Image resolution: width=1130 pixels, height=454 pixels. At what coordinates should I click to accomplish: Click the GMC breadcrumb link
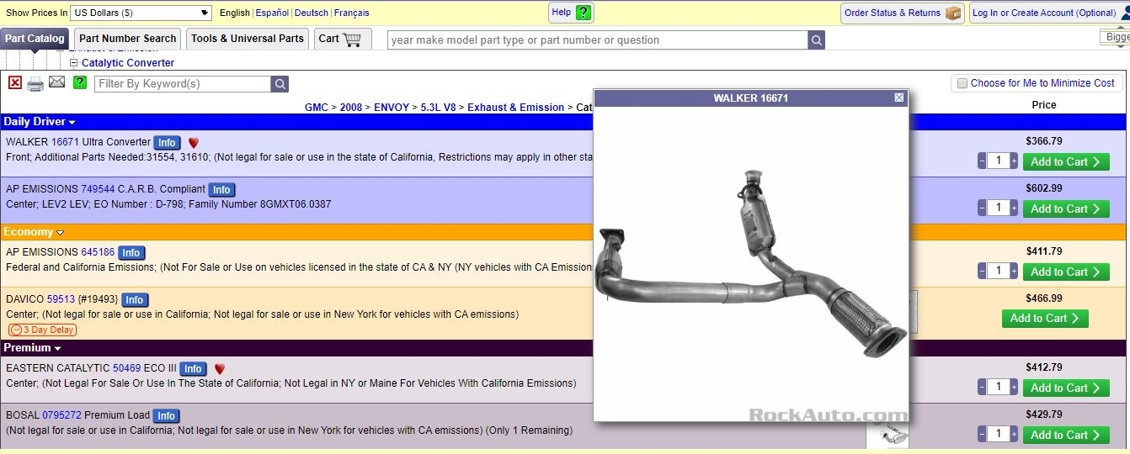[x=317, y=108]
